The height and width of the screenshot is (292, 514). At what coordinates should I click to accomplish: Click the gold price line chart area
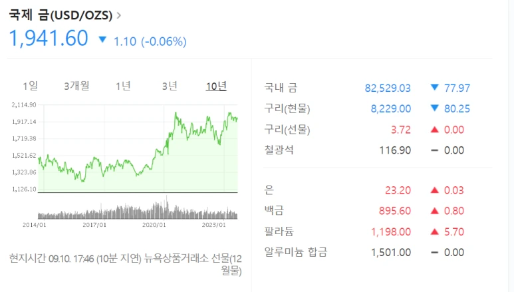click(138, 148)
